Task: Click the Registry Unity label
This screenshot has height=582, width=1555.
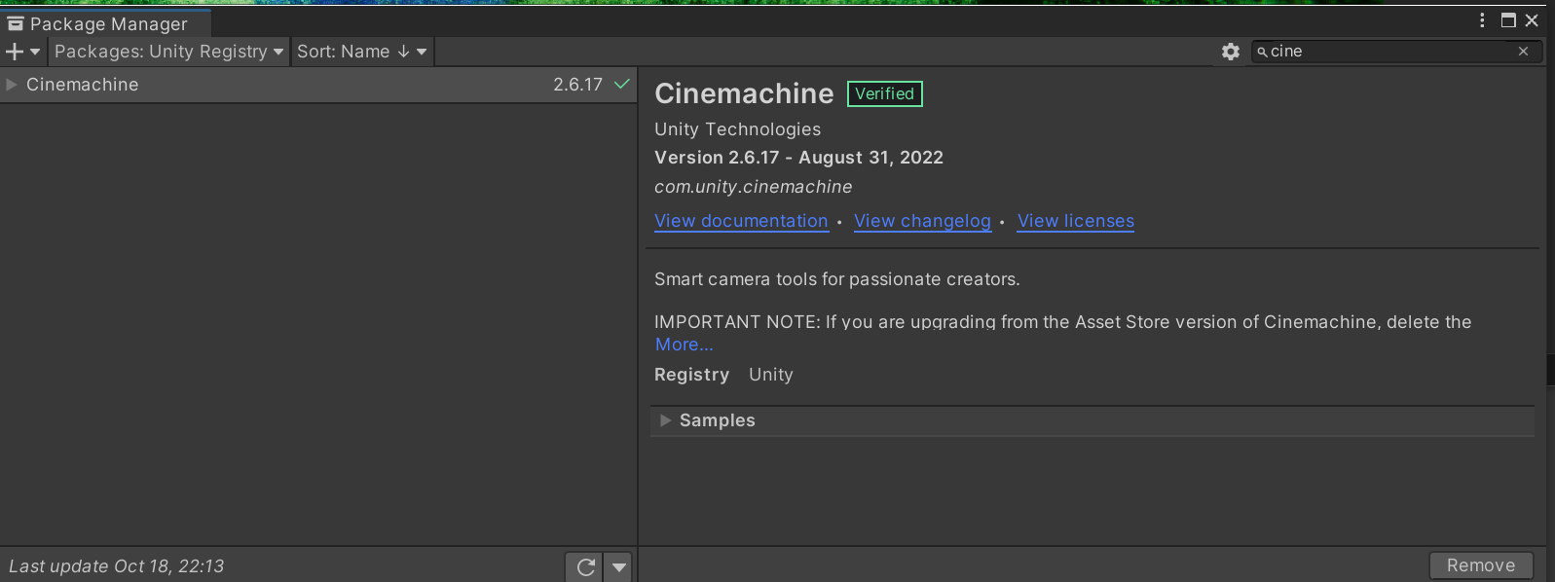Action: [x=723, y=375]
